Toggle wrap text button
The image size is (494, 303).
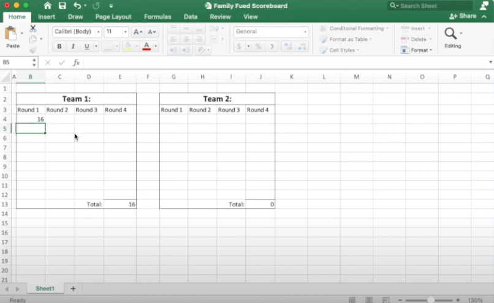pos(215,29)
